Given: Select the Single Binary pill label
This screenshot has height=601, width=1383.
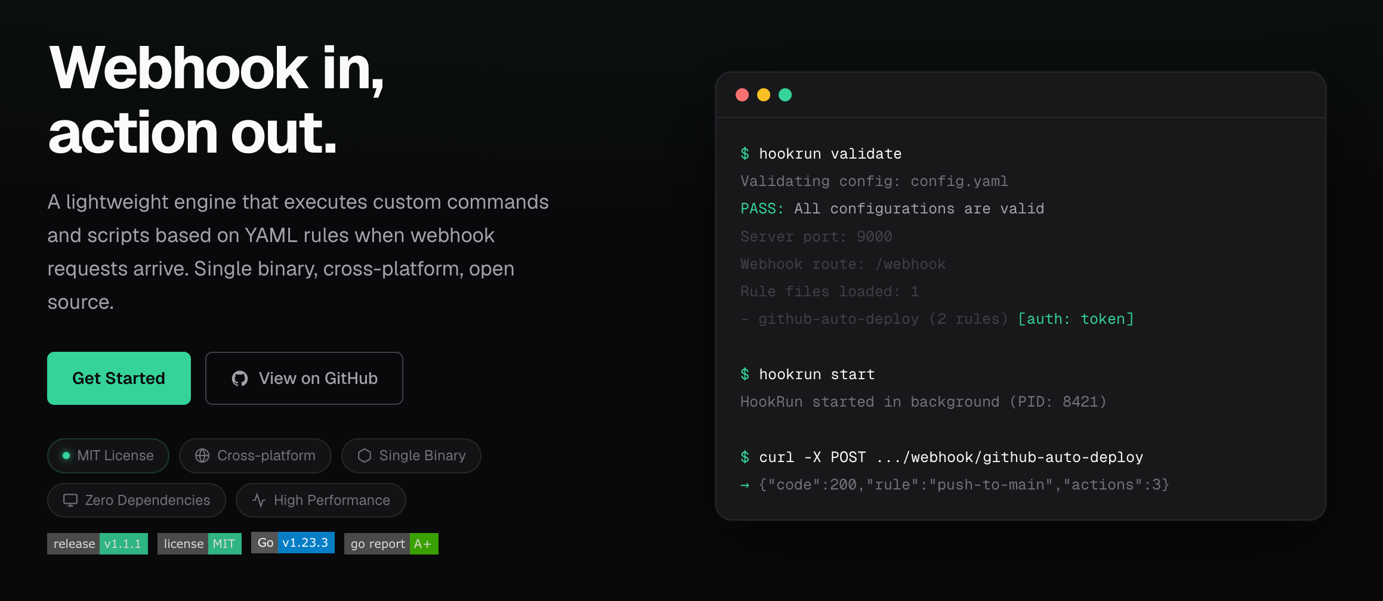Looking at the screenshot, I should click(422, 456).
